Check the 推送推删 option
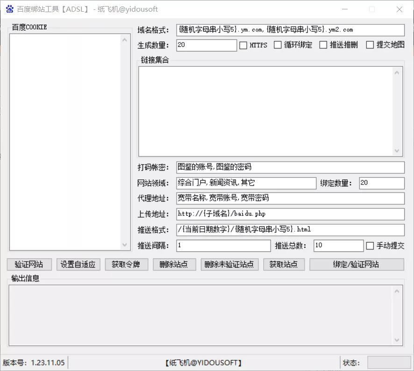Image resolution: width=414 pixels, height=371 pixels. point(323,45)
